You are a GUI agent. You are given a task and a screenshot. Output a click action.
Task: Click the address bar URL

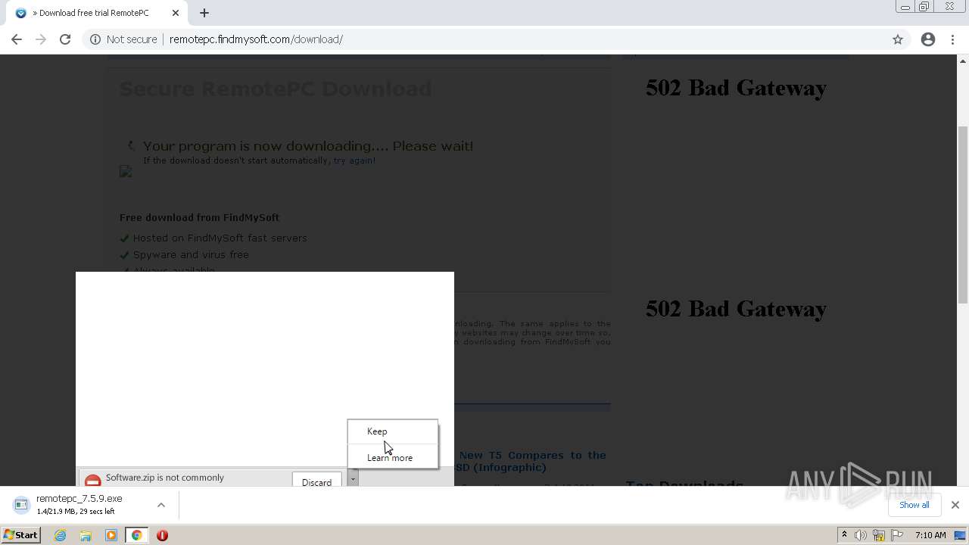tap(256, 39)
